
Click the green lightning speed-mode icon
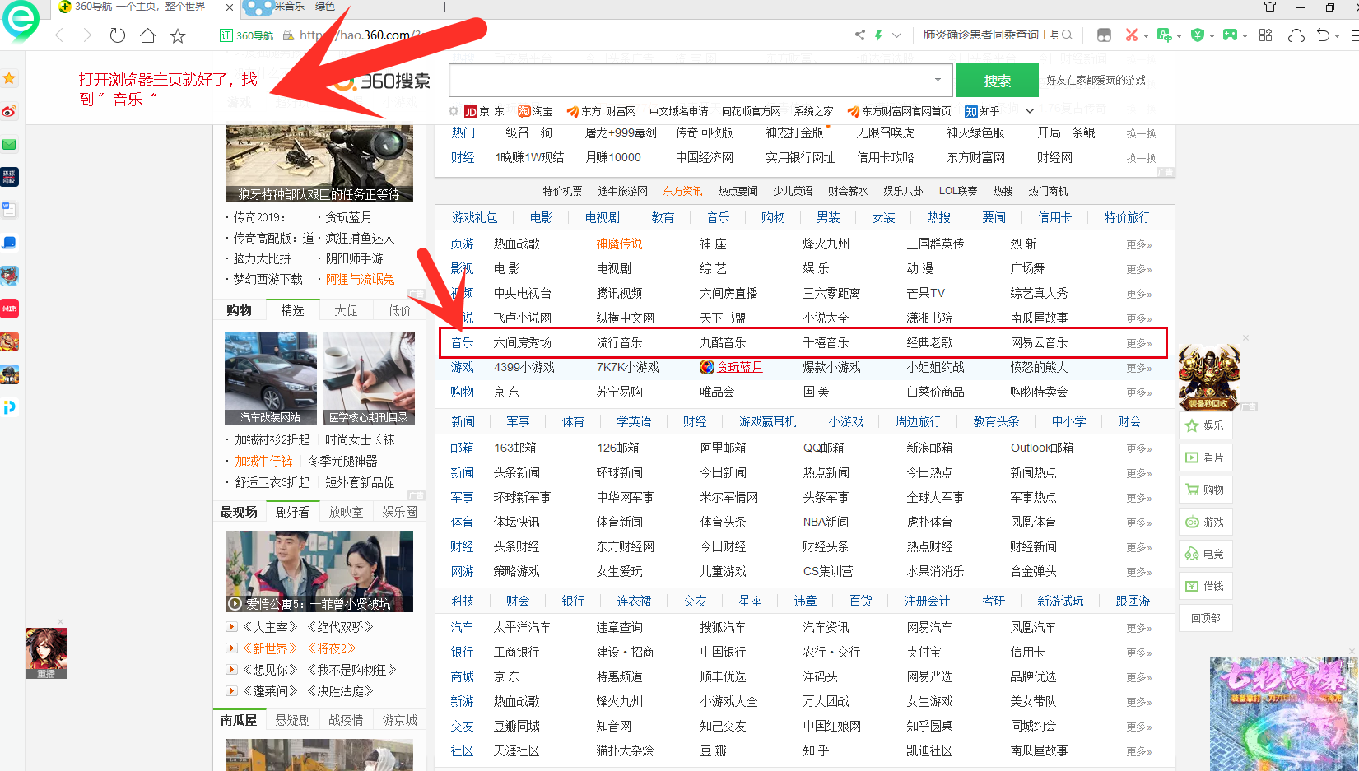(x=878, y=35)
